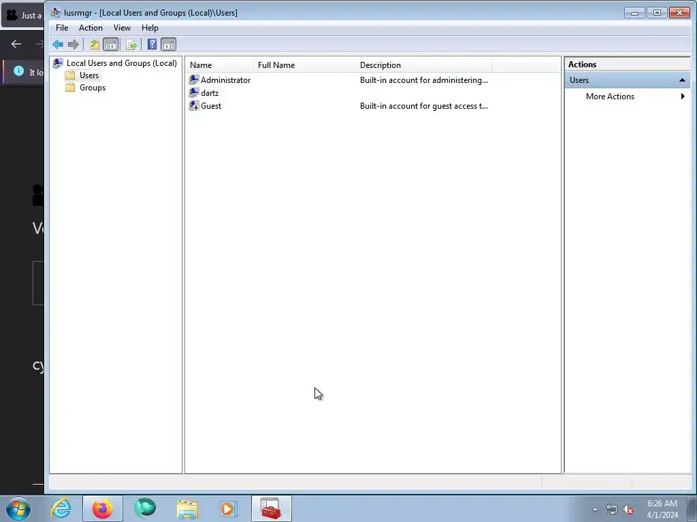This screenshot has width=697, height=522.
Task: Open the Help toolbar icon
Action: coord(152,44)
